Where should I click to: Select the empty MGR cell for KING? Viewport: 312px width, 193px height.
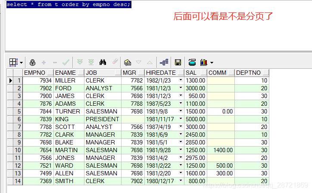[x=133, y=119]
